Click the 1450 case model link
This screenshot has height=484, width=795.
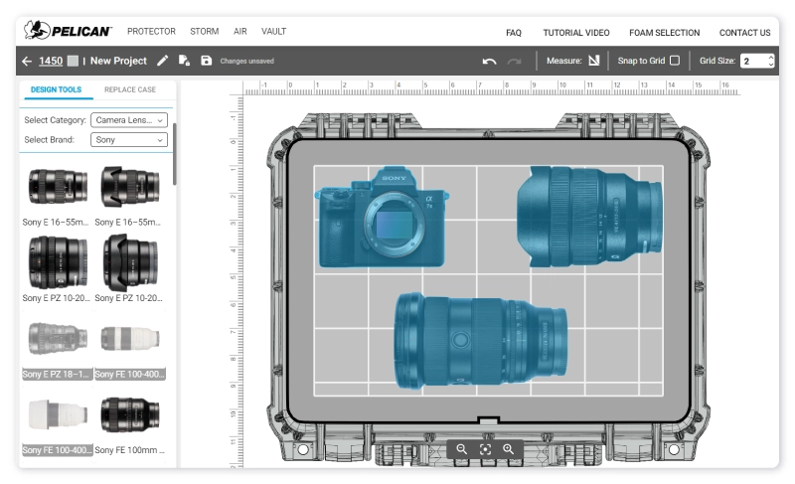pyautogui.click(x=51, y=61)
